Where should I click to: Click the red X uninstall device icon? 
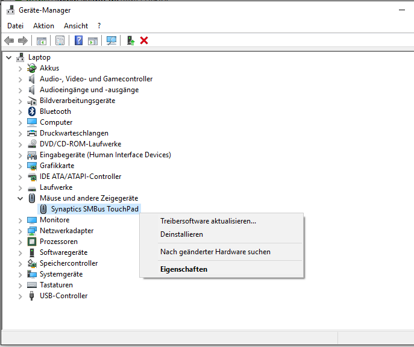pyautogui.click(x=144, y=40)
